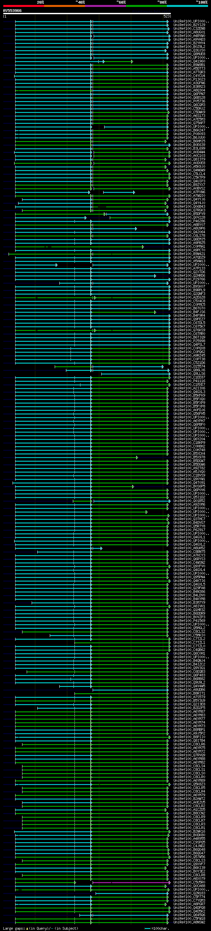Viewport: 211px width, 931px height.
Task: Click hit label UniRef100_Q2HRD6
Action: click(189, 276)
